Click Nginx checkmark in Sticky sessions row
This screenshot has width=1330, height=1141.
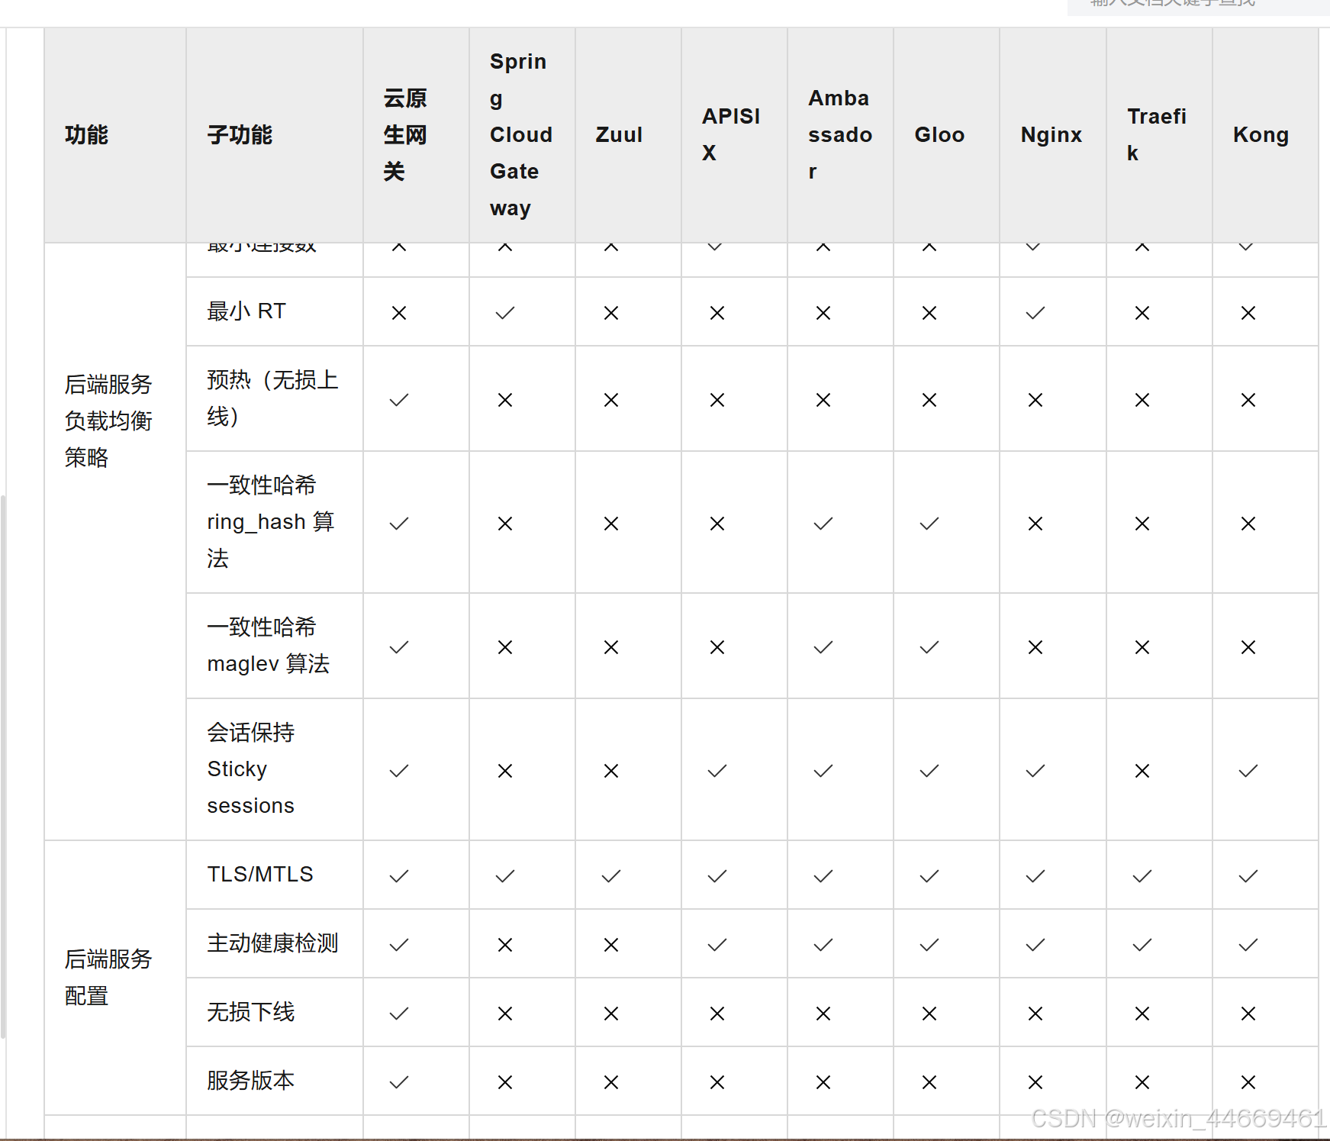tap(1035, 771)
